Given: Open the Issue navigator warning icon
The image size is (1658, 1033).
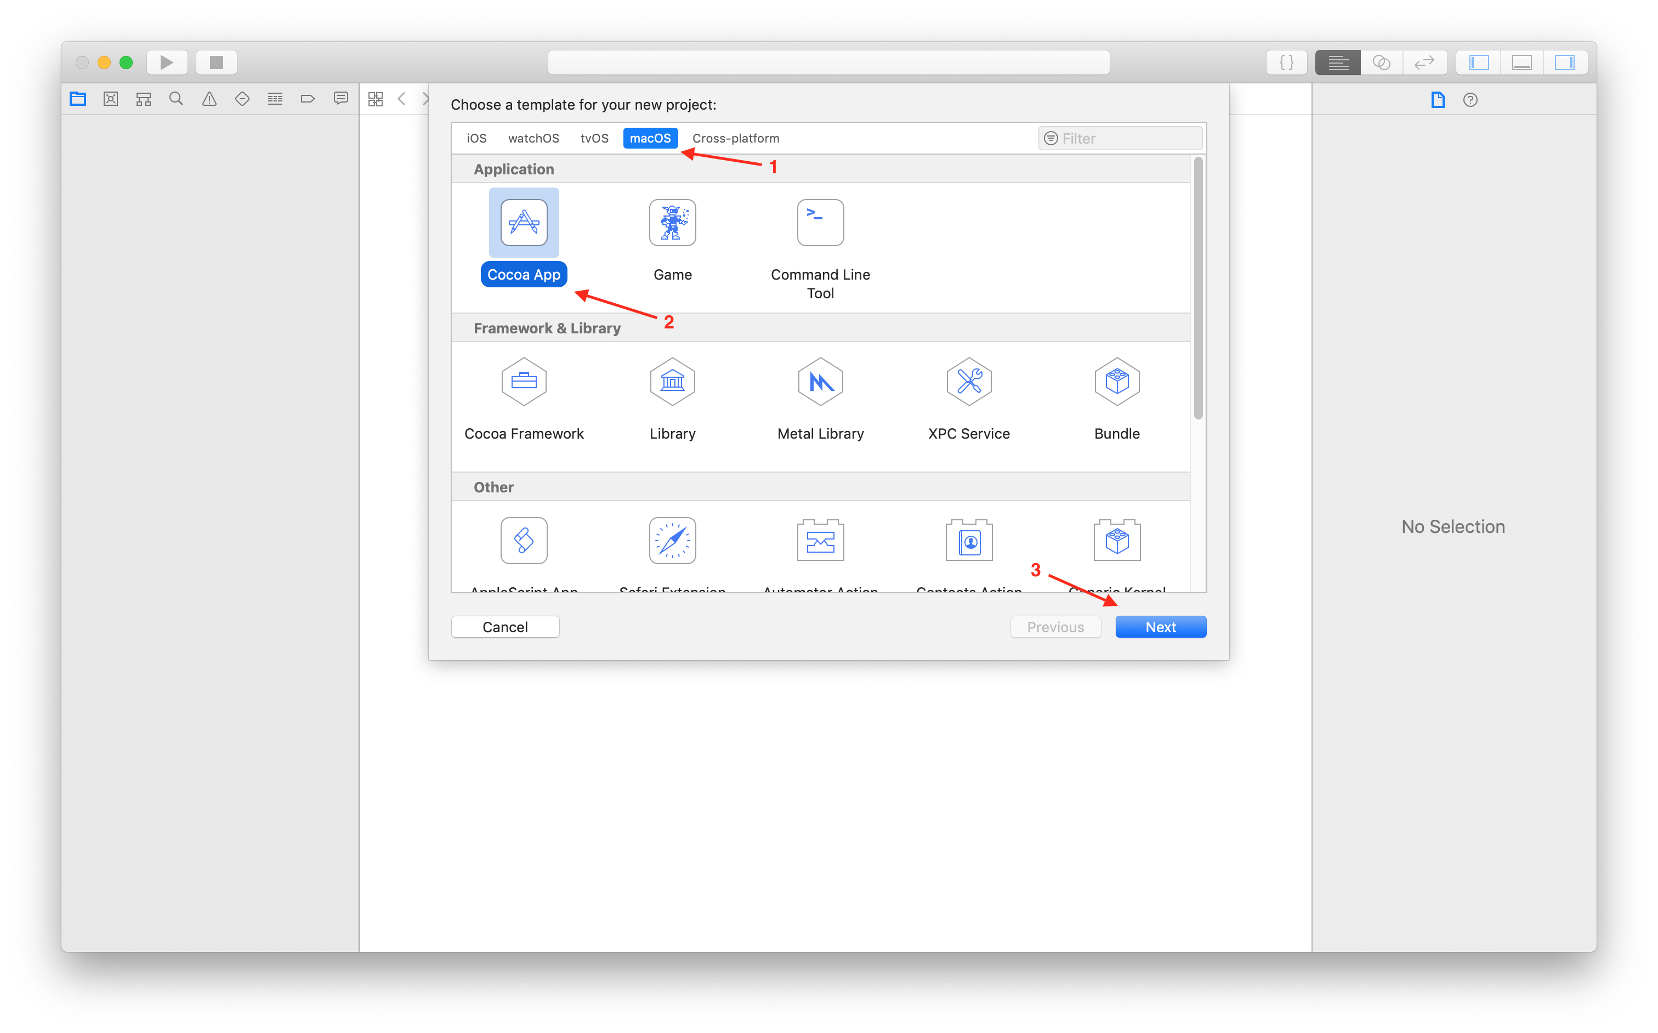Looking at the screenshot, I should [x=209, y=99].
